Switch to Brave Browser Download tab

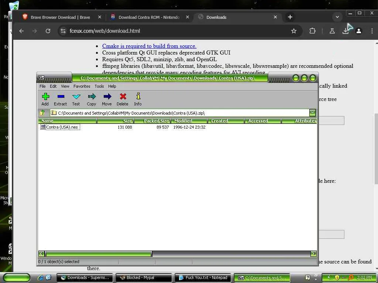[x=60, y=17]
